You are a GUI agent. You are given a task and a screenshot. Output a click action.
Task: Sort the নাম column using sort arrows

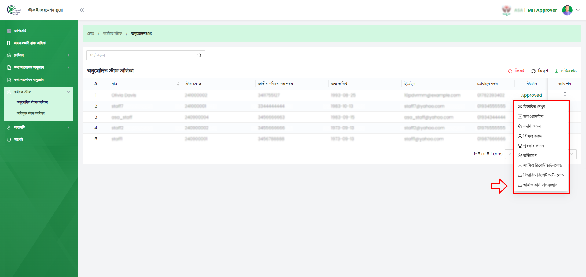point(178,84)
